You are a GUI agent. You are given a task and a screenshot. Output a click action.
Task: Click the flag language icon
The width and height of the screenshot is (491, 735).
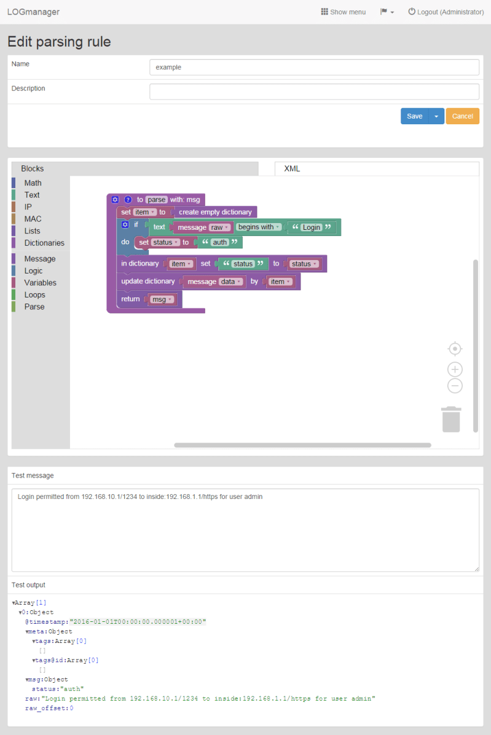tap(383, 12)
